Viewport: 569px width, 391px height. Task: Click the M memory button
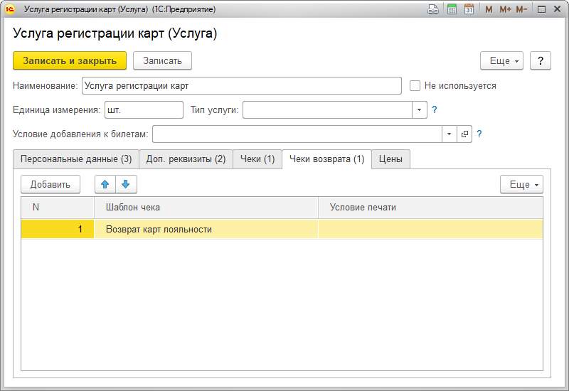coord(489,9)
